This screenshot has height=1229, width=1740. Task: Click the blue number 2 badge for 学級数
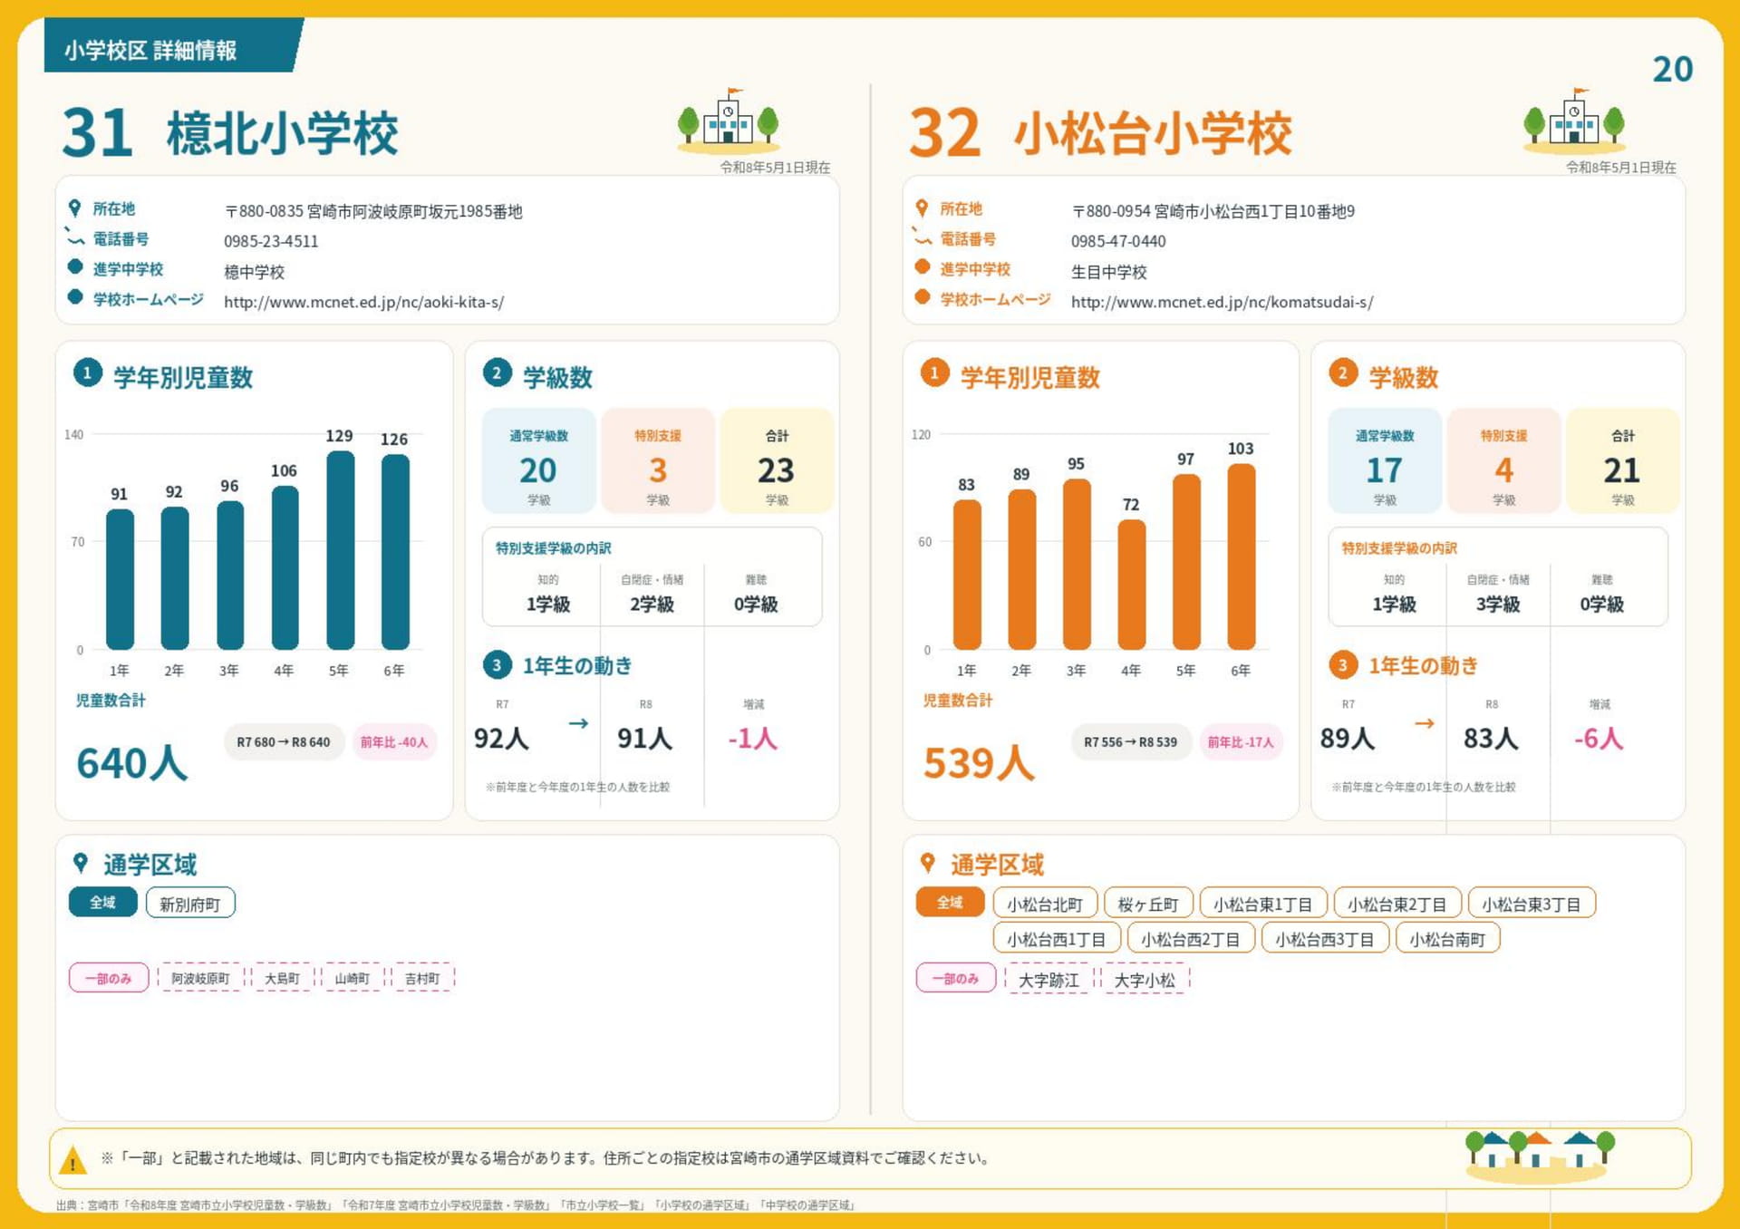(x=497, y=373)
